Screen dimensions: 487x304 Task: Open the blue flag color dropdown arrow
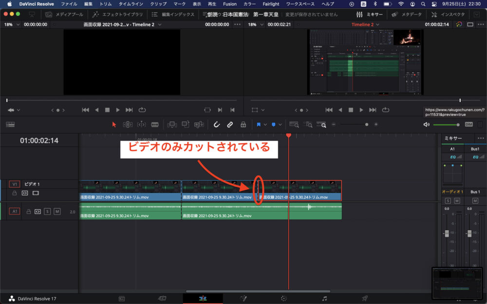(x=265, y=125)
